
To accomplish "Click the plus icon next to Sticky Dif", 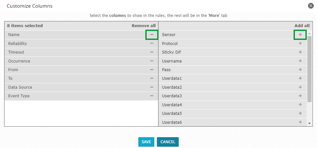I will (300, 52).
